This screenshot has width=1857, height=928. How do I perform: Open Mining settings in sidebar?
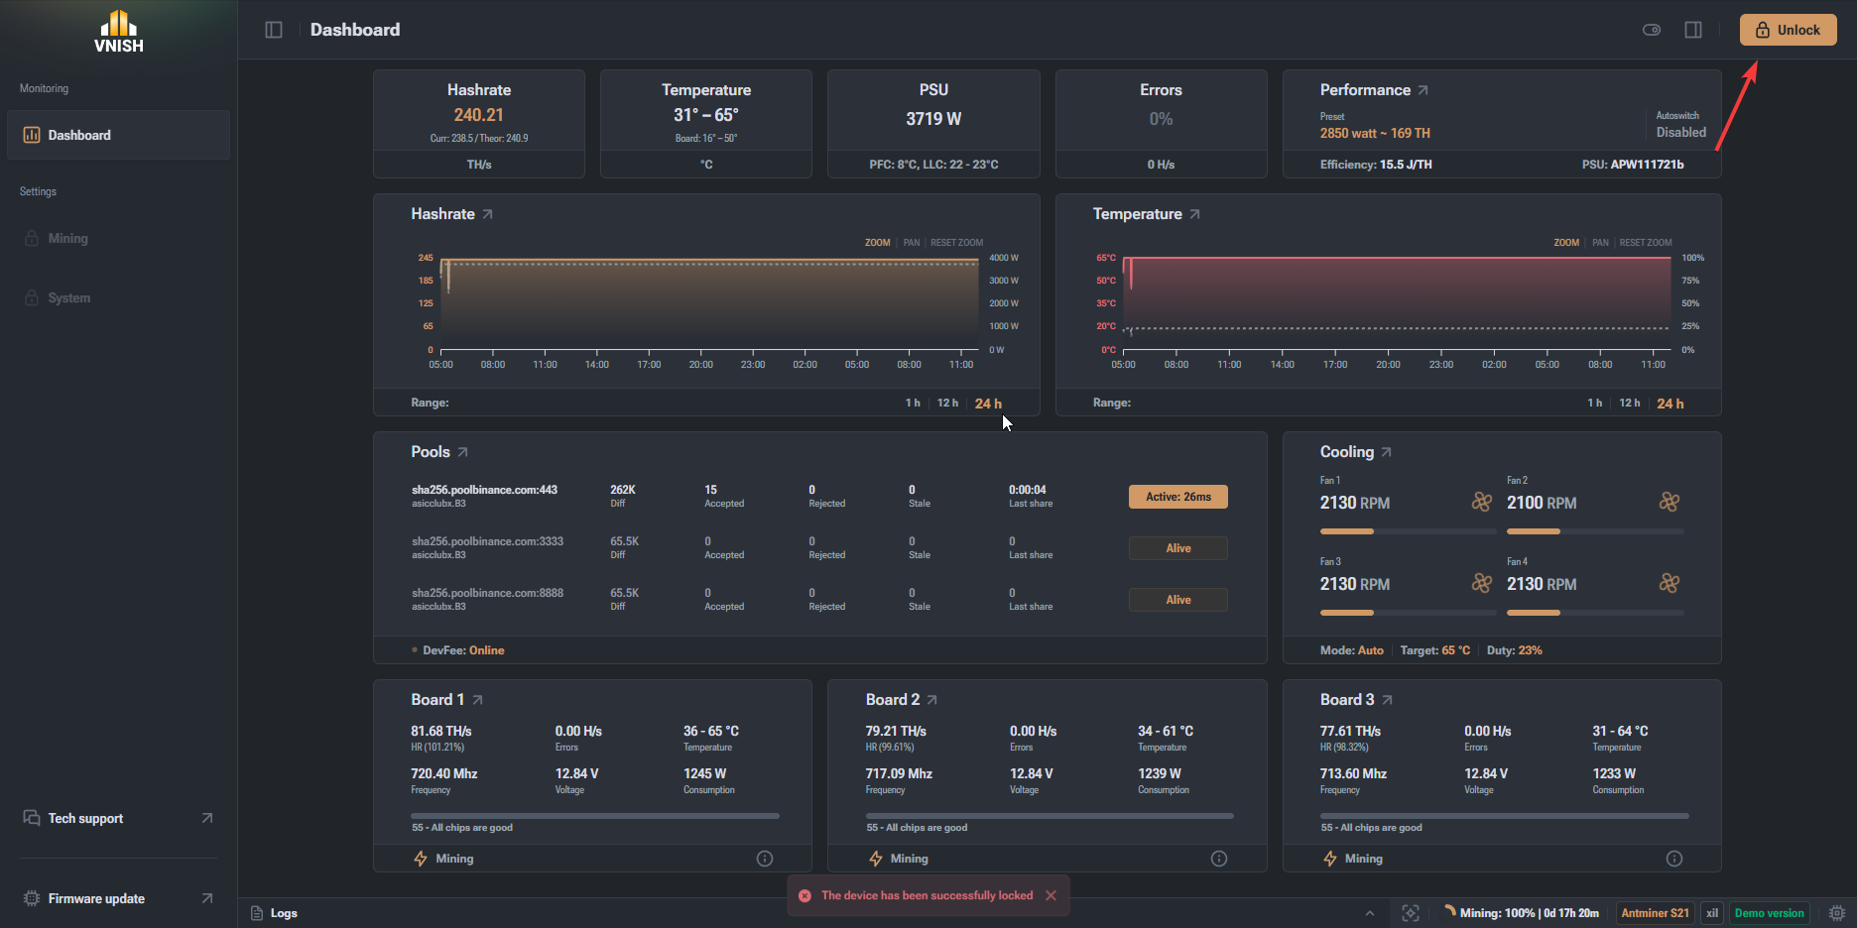pyautogui.click(x=118, y=238)
